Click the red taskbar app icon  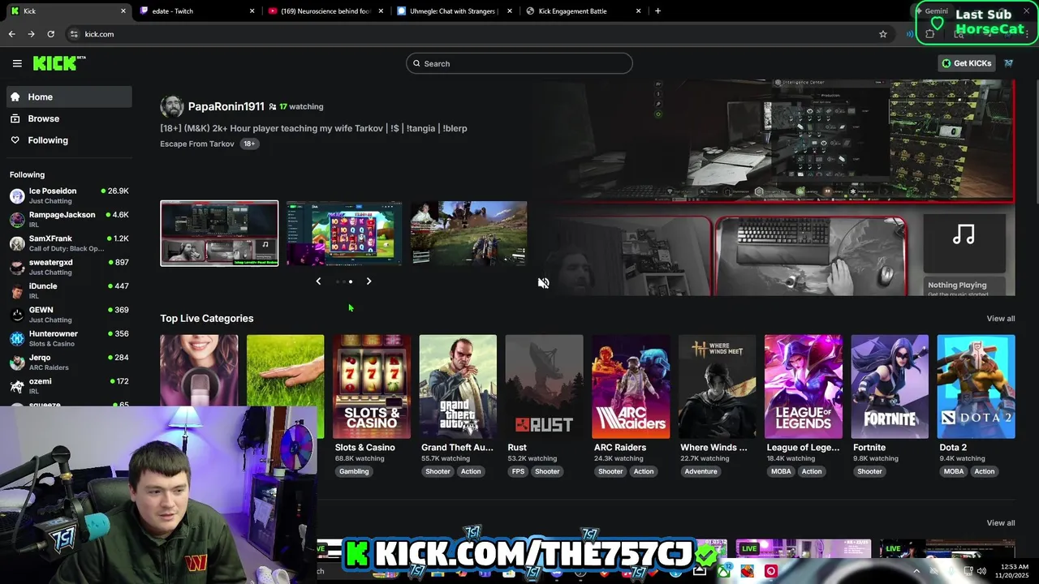pos(771,571)
